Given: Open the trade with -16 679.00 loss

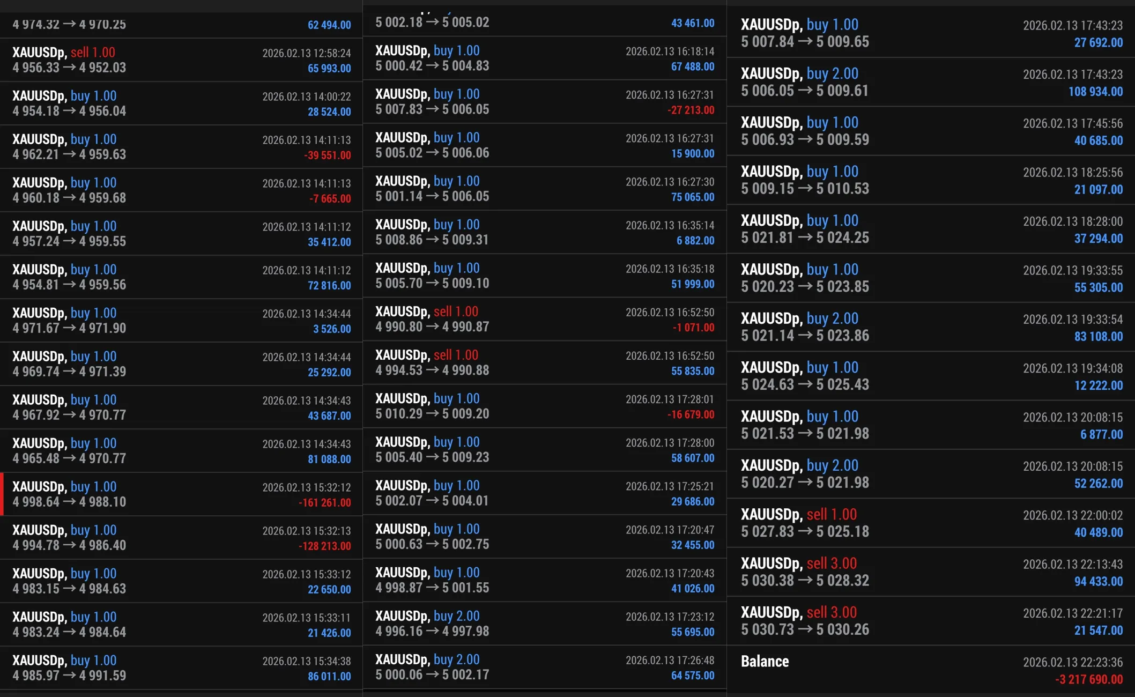Looking at the screenshot, I should coord(544,406).
